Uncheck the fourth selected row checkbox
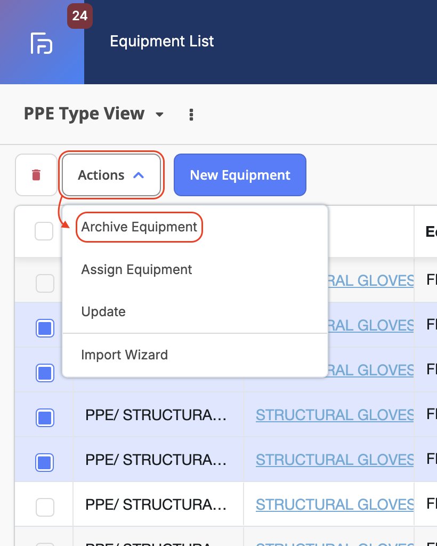The height and width of the screenshot is (546, 437). (x=45, y=462)
